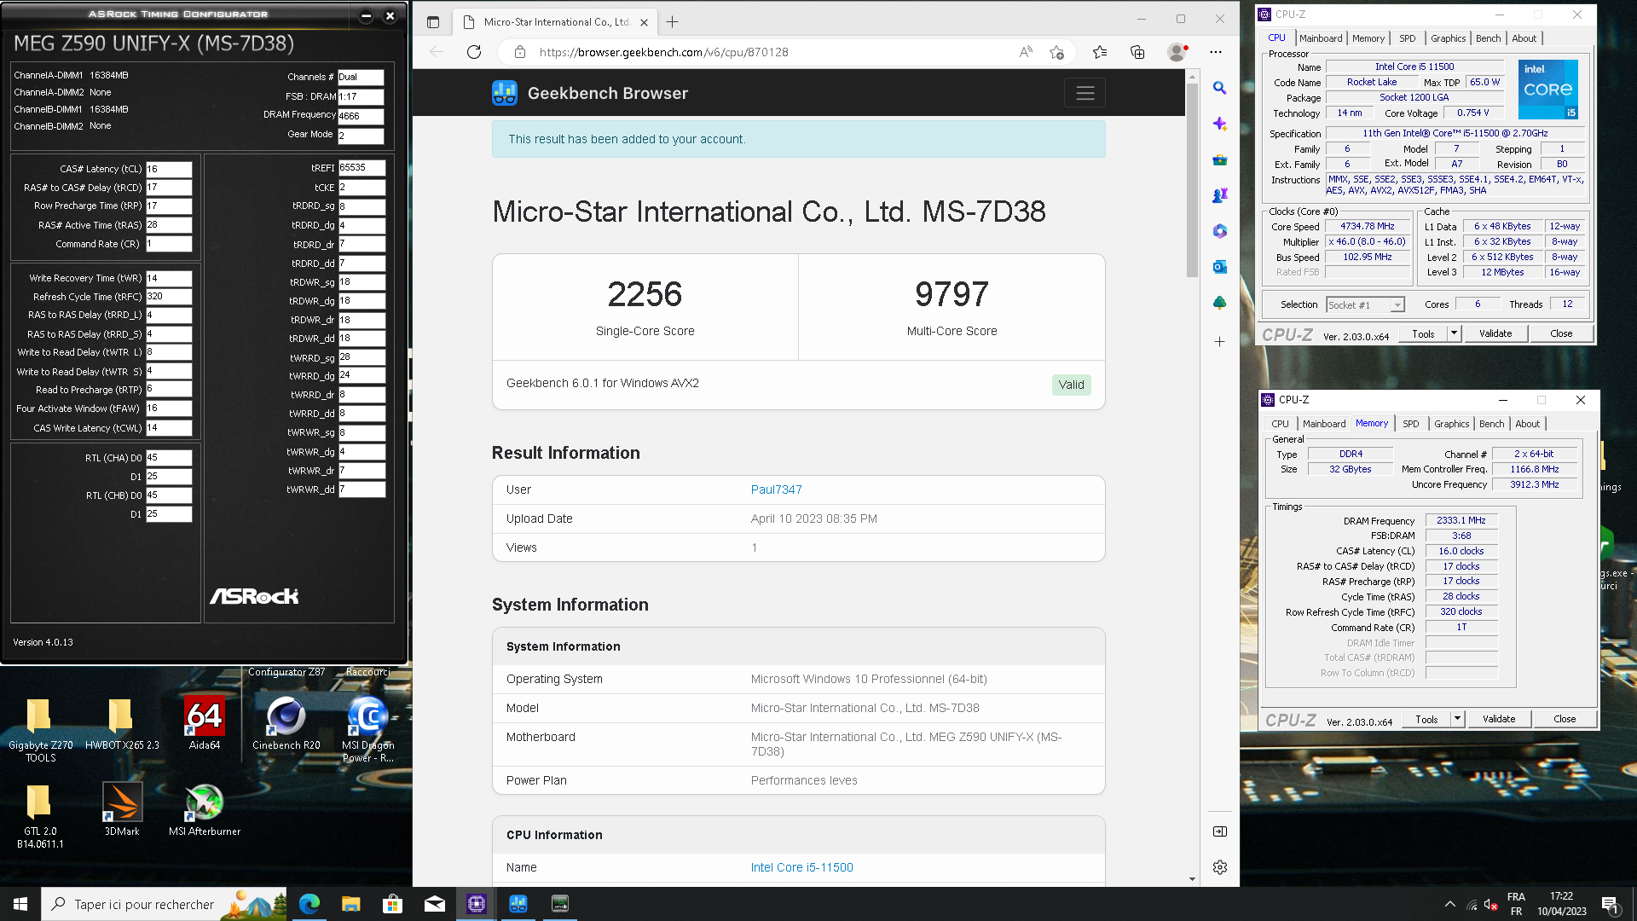Open SPD tab in lower CPU-Z

point(1411,424)
